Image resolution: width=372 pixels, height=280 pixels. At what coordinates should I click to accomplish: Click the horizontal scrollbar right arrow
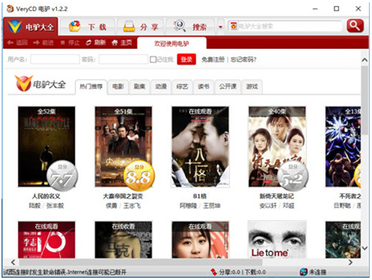351,262
